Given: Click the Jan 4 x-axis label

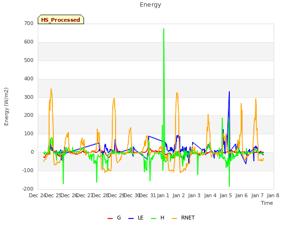Looking at the screenshot, I should pyautogui.click(x=210, y=195).
